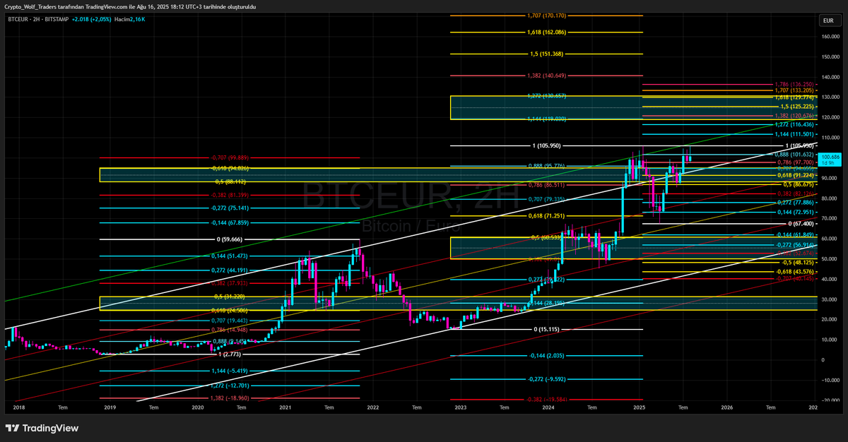848x442 pixels.
Task: Select the -0,707 (99.889) Fibonacci label
Action: pyautogui.click(x=230, y=157)
